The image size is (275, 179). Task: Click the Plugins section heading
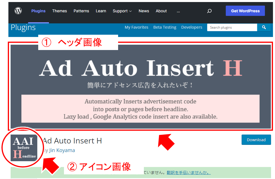coord(23,27)
